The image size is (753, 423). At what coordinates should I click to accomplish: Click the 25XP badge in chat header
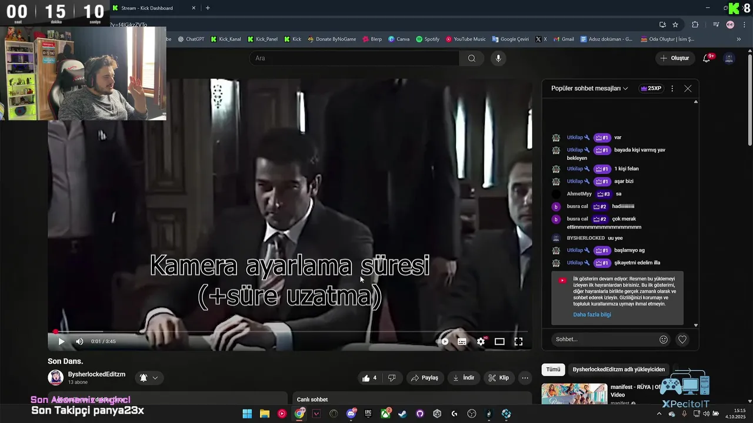(x=651, y=88)
